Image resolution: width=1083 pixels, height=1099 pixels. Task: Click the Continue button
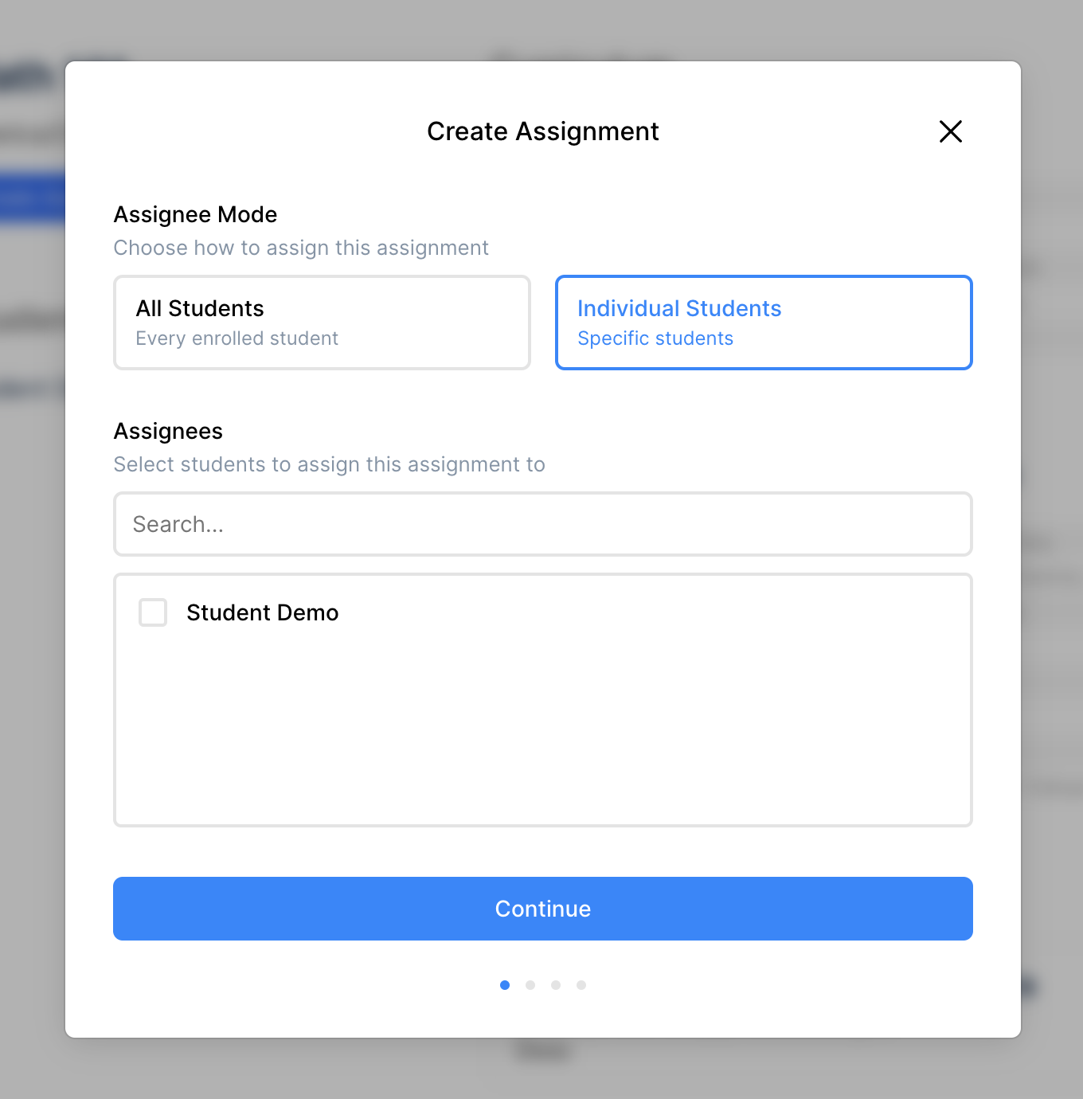coord(543,909)
